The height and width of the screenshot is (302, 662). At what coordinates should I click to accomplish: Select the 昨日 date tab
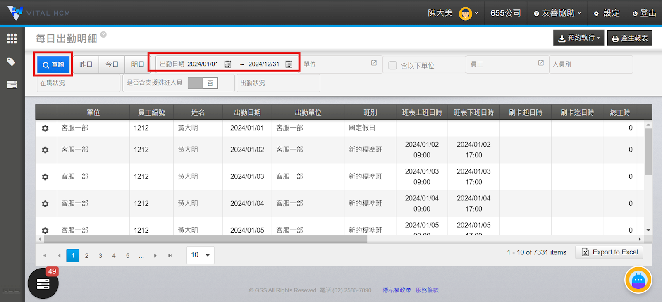[86, 64]
